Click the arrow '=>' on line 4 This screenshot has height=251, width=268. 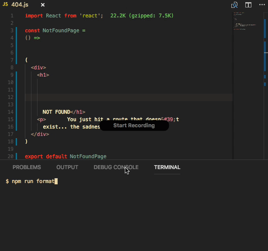click(x=37, y=38)
